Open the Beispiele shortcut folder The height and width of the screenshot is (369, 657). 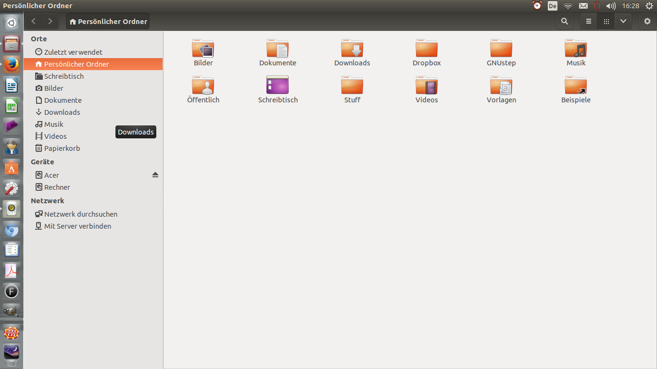pyautogui.click(x=576, y=86)
